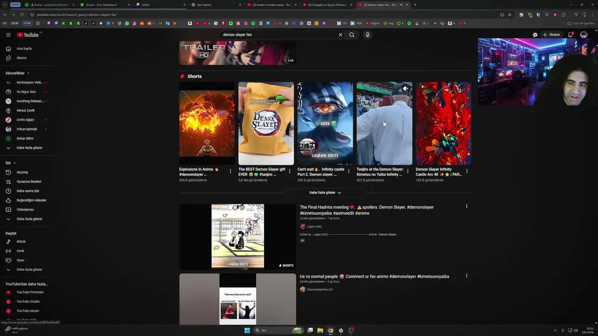Viewport: 598px width, 336px height.
Task: Bookmark this page with star icon
Action: [x=509, y=14]
